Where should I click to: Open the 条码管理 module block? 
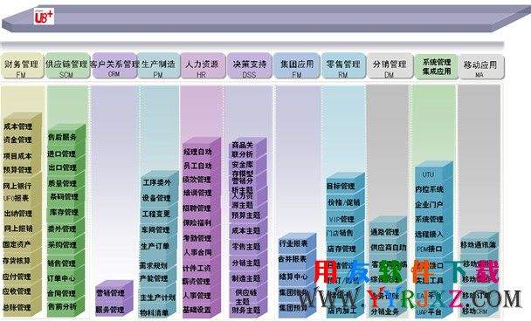pyautogui.click(x=64, y=196)
